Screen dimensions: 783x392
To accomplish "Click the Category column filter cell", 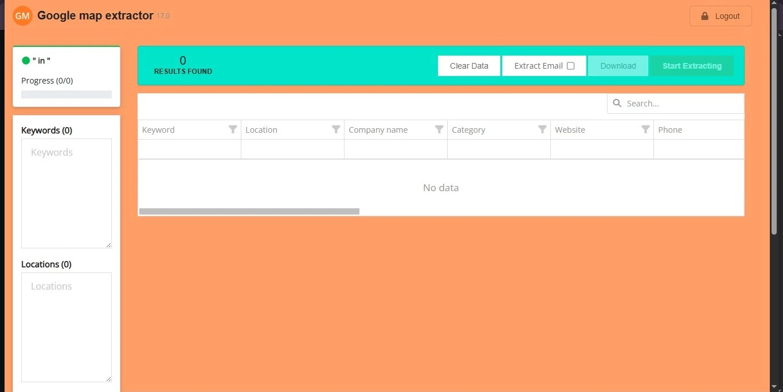I will pos(499,149).
